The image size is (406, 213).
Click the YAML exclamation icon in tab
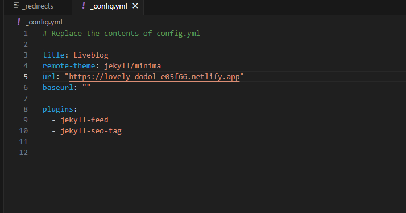coord(84,6)
